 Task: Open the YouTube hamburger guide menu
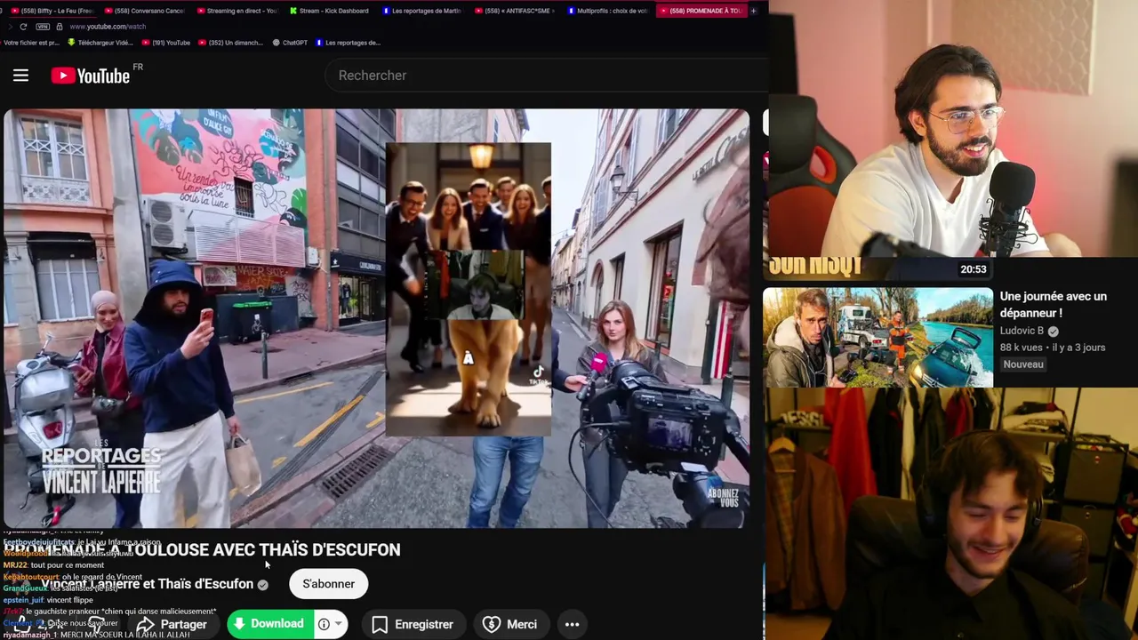pyautogui.click(x=20, y=76)
